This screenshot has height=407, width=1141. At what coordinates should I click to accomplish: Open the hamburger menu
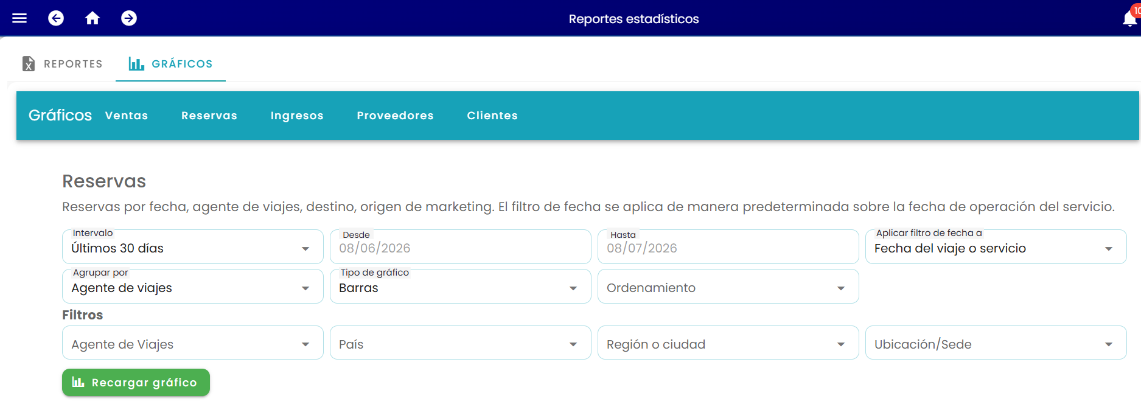tap(19, 18)
